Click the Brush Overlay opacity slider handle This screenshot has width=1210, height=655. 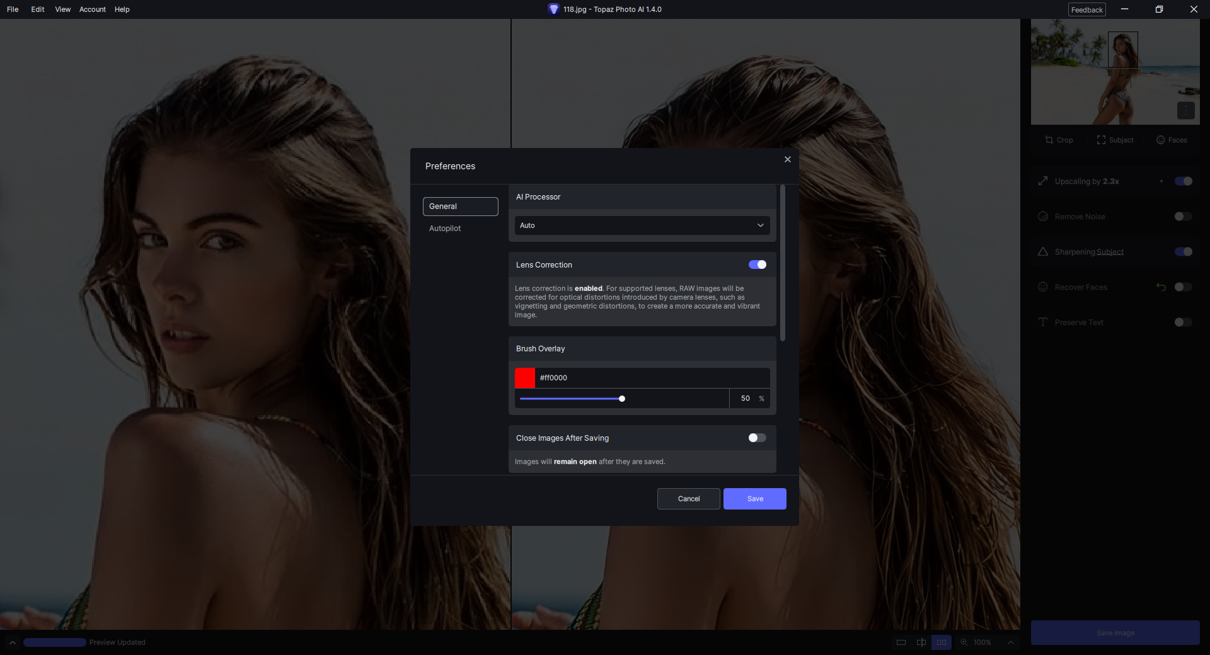(622, 399)
